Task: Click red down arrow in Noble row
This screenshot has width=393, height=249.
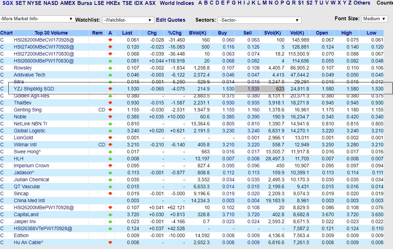Action: click(x=110, y=117)
